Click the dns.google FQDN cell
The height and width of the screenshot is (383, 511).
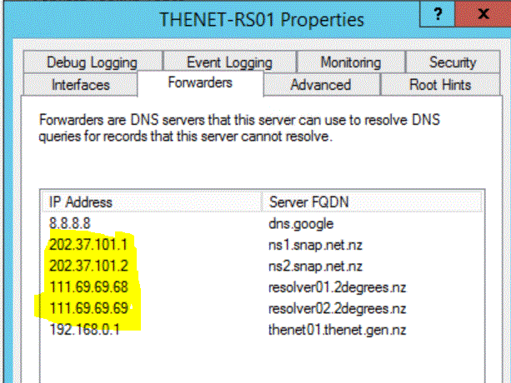click(x=301, y=224)
